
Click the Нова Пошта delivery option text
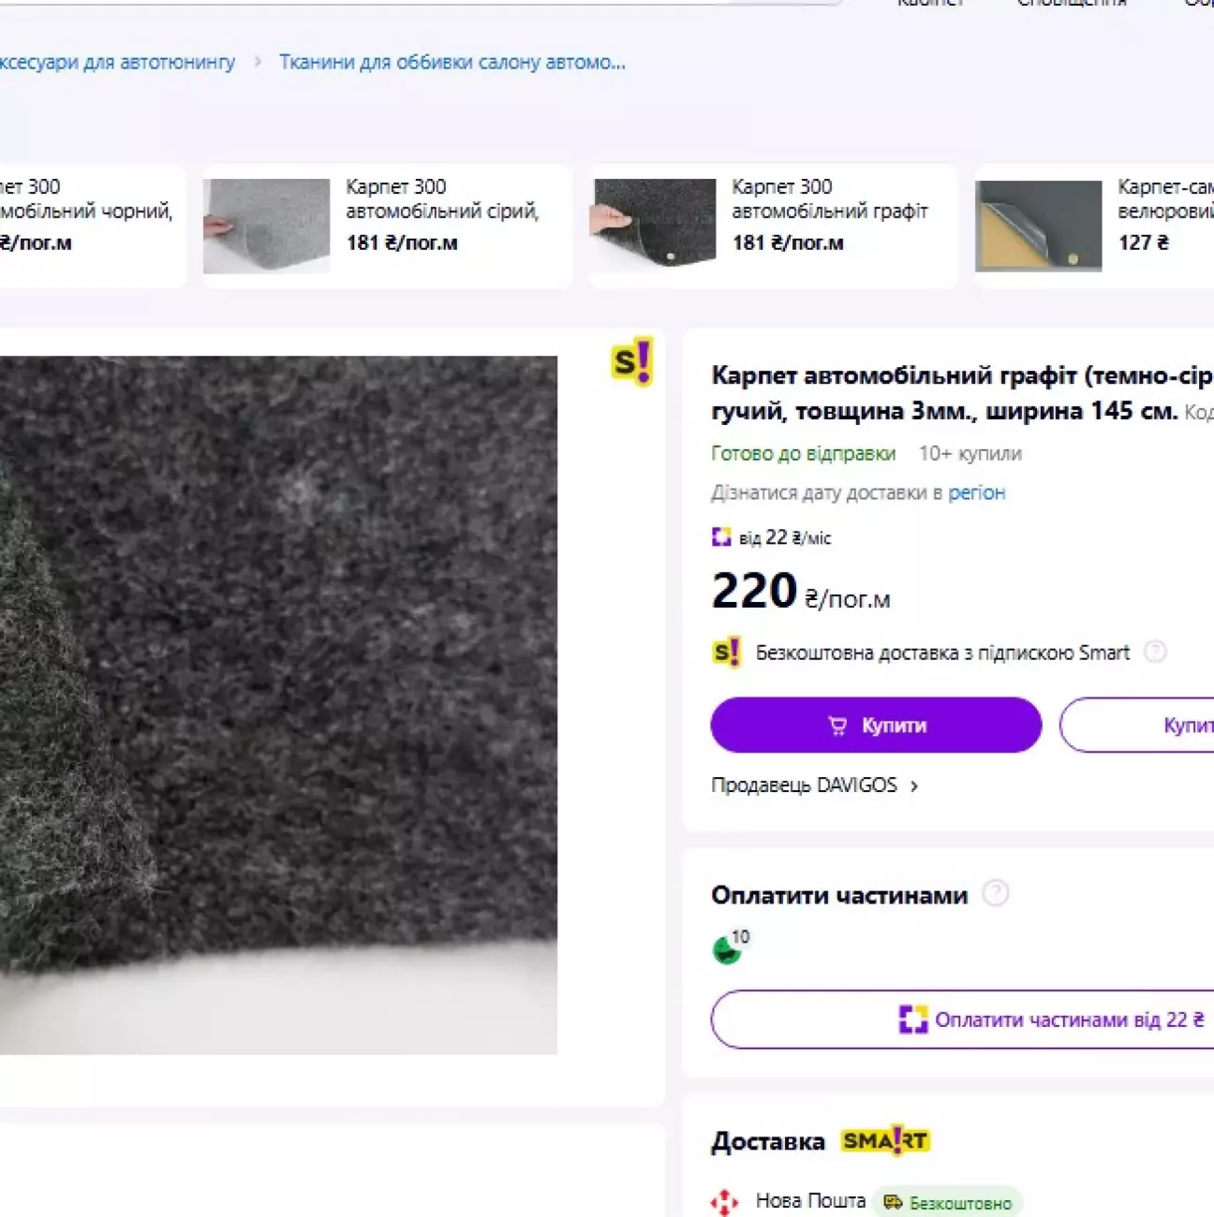[810, 1201]
